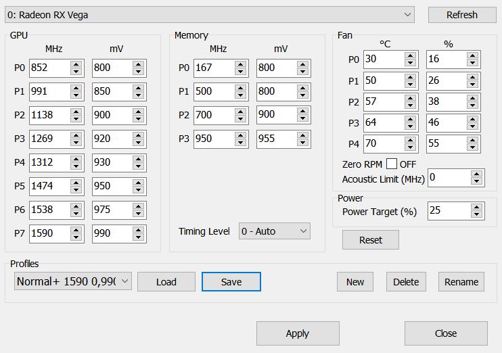
Task: Increase GPU P7 MHz with up arrow
Action: click(x=76, y=230)
